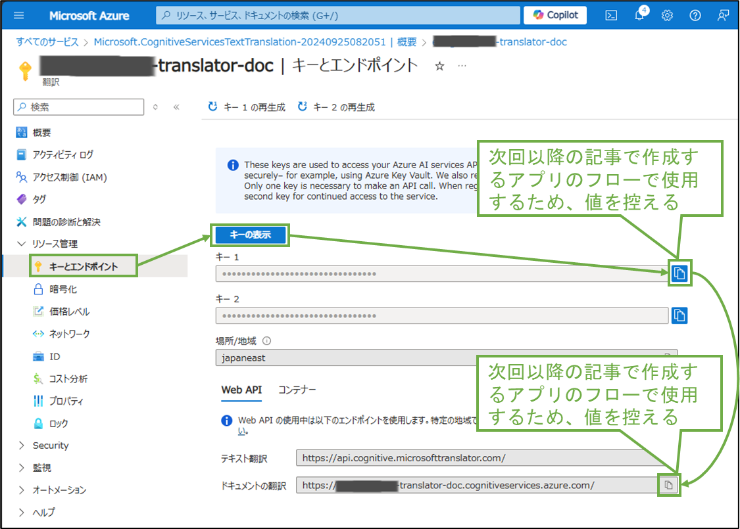Click the キーの表示 button
The width and height of the screenshot is (740, 529).
pyautogui.click(x=251, y=235)
